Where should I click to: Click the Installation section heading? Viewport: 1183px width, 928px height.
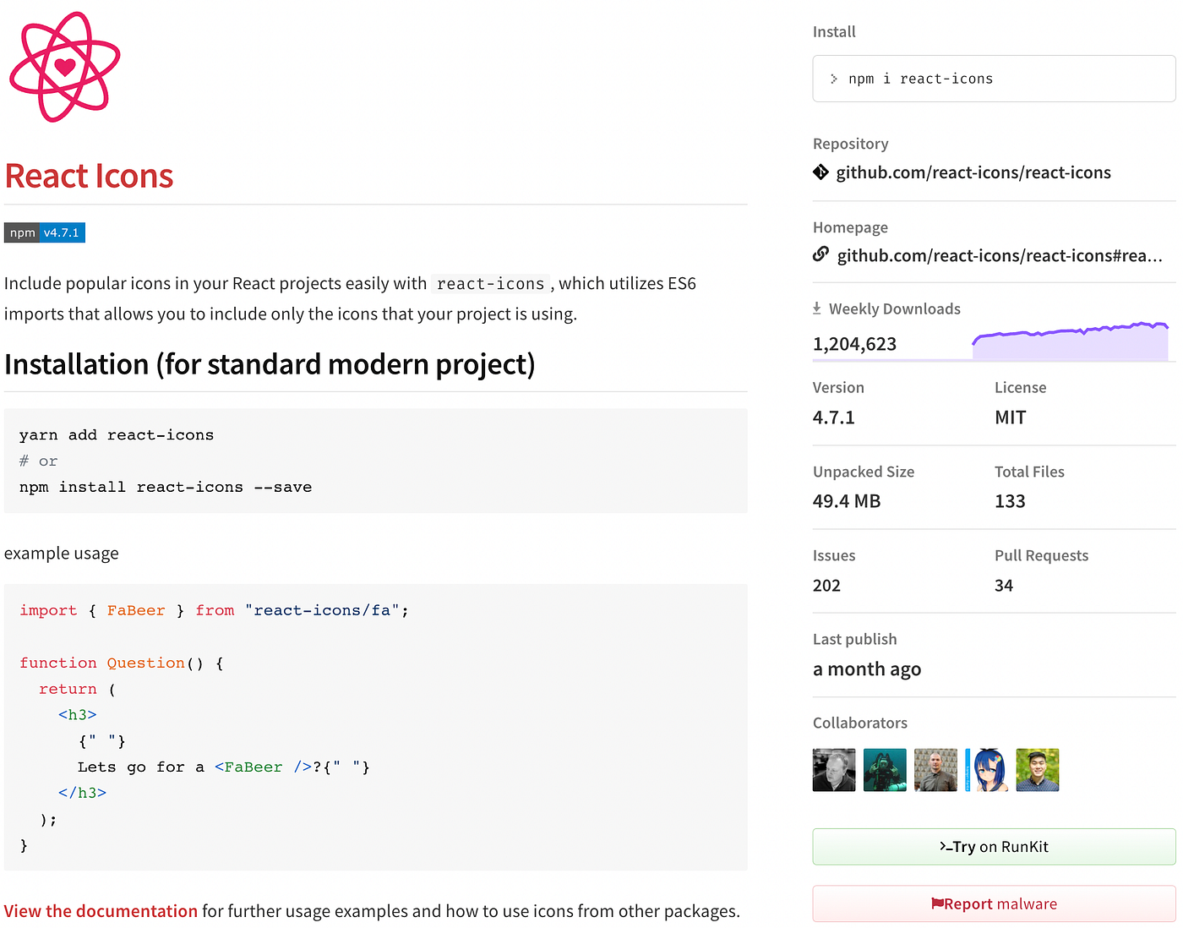(x=270, y=364)
